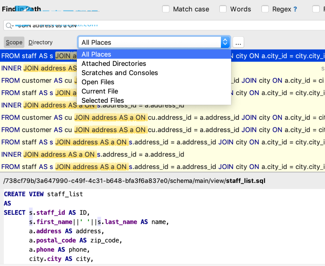
Task: Switch to the Directory tab
Action: point(40,42)
